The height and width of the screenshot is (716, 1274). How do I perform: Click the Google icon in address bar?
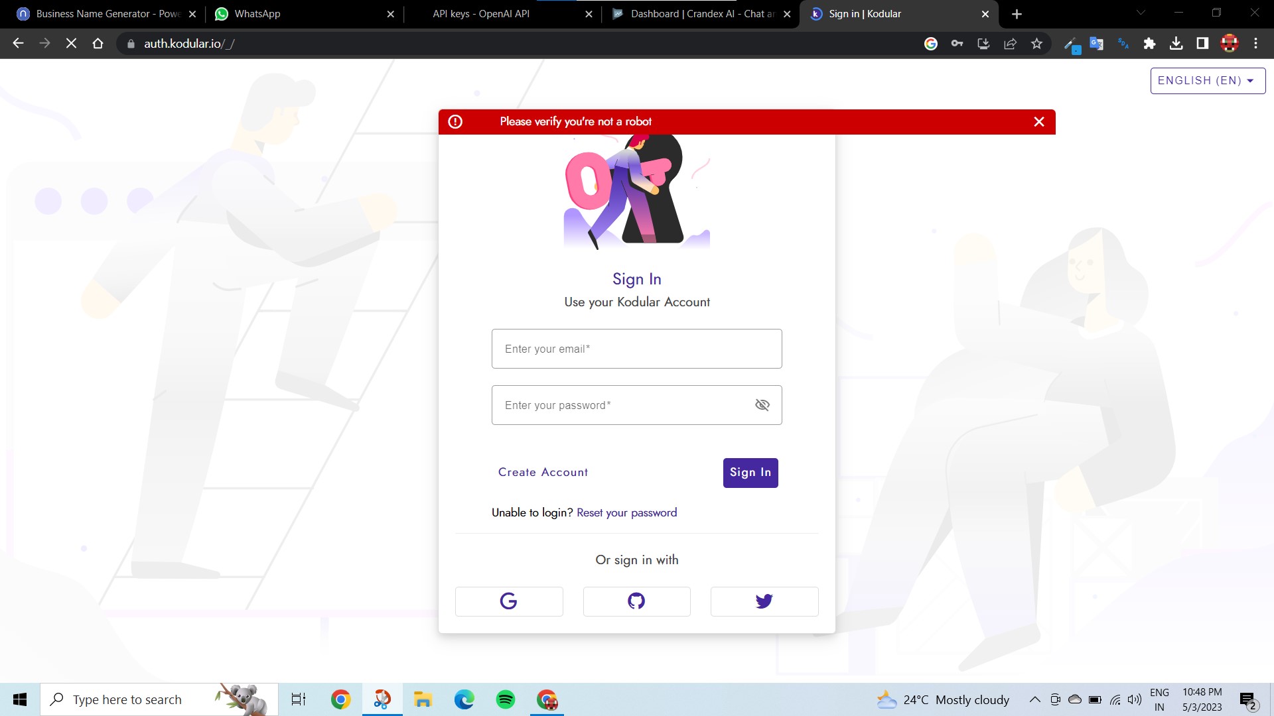931,44
